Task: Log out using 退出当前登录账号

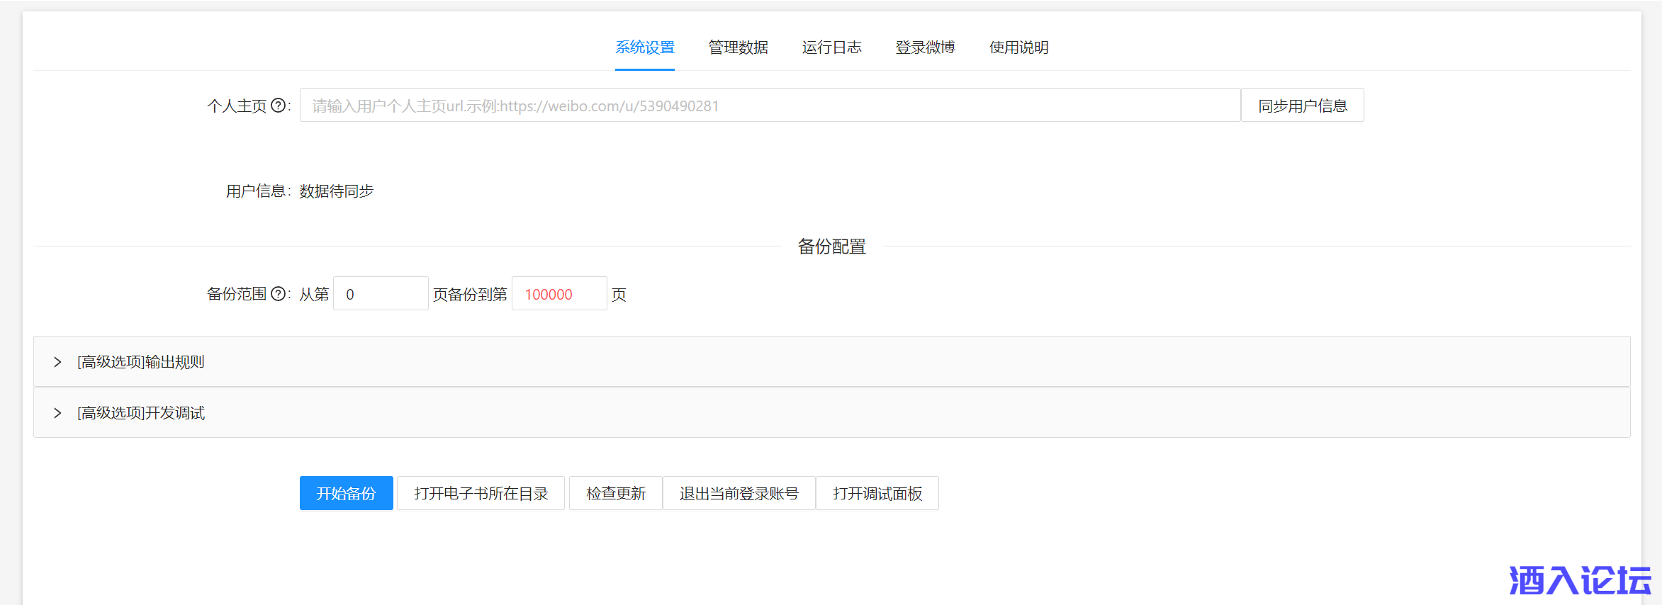Action: 739,493
